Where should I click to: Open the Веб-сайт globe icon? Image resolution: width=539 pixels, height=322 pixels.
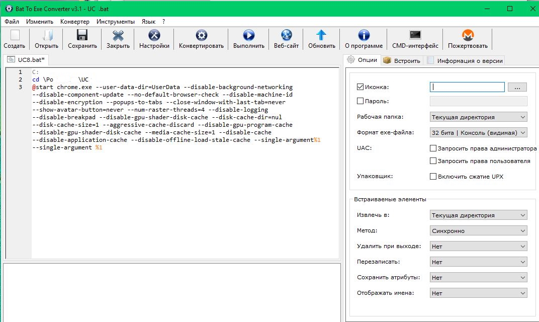[x=287, y=35]
